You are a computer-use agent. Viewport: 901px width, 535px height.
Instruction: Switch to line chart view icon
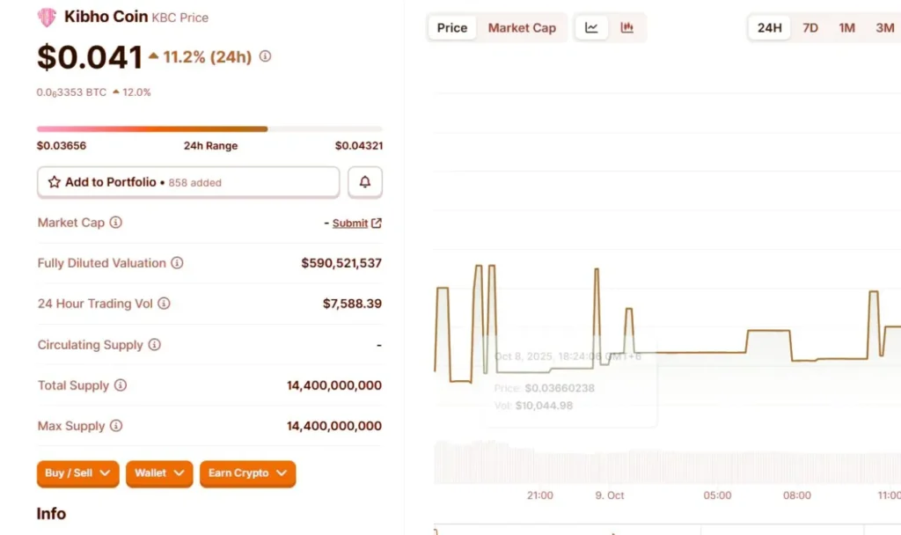click(591, 27)
